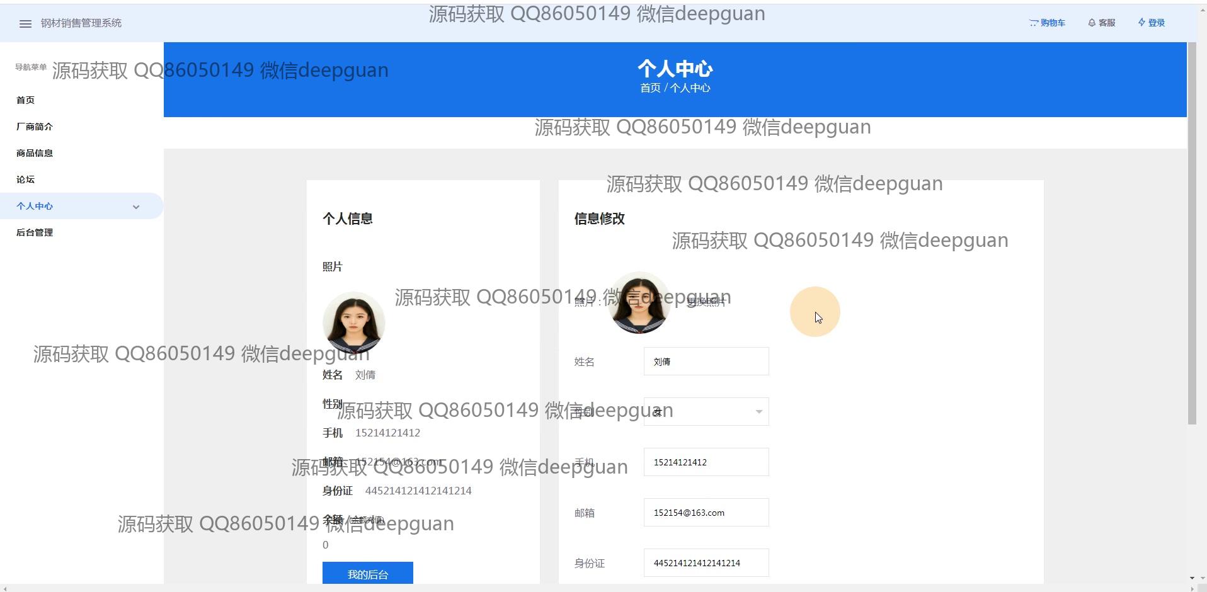Open 后台管理 from the sidebar
The height and width of the screenshot is (592, 1207).
[35, 232]
